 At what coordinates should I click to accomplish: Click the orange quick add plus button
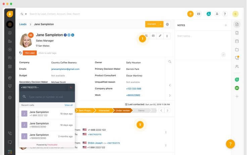[x=190, y=14]
